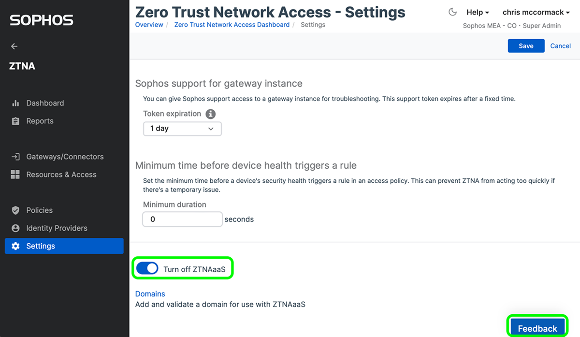Click the Resources & Access grid icon
Screen dimensions: 580x337
pos(15,175)
